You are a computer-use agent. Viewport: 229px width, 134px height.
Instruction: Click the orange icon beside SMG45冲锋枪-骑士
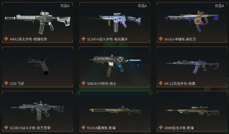[x=83, y=83]
